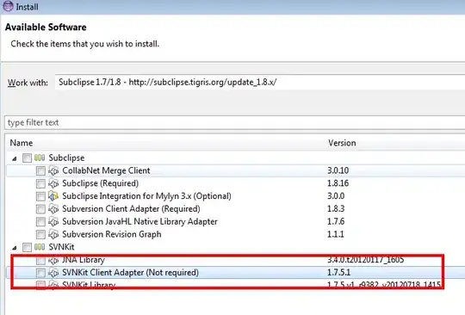
Task: Click the Subversion Client Adapter plugin icon
Action: click(53, 209)
